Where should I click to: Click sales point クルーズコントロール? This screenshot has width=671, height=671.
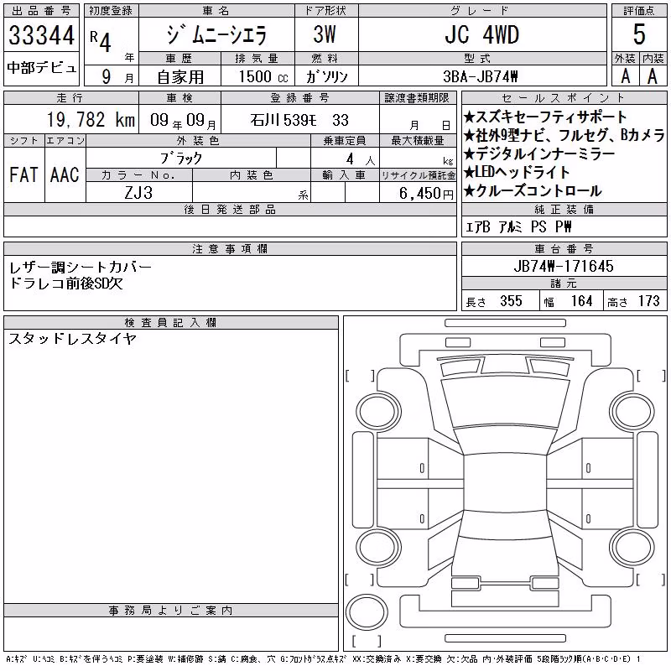533,191
